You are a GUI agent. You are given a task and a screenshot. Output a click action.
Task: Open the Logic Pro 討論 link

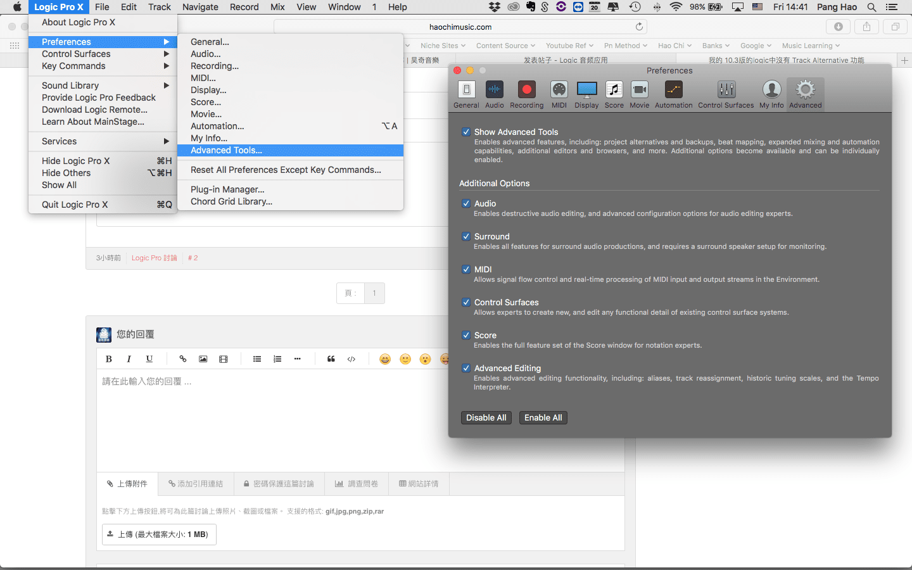click(155, 258)
